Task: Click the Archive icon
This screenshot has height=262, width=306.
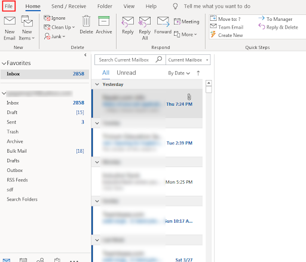Action: tap(104, 21)
